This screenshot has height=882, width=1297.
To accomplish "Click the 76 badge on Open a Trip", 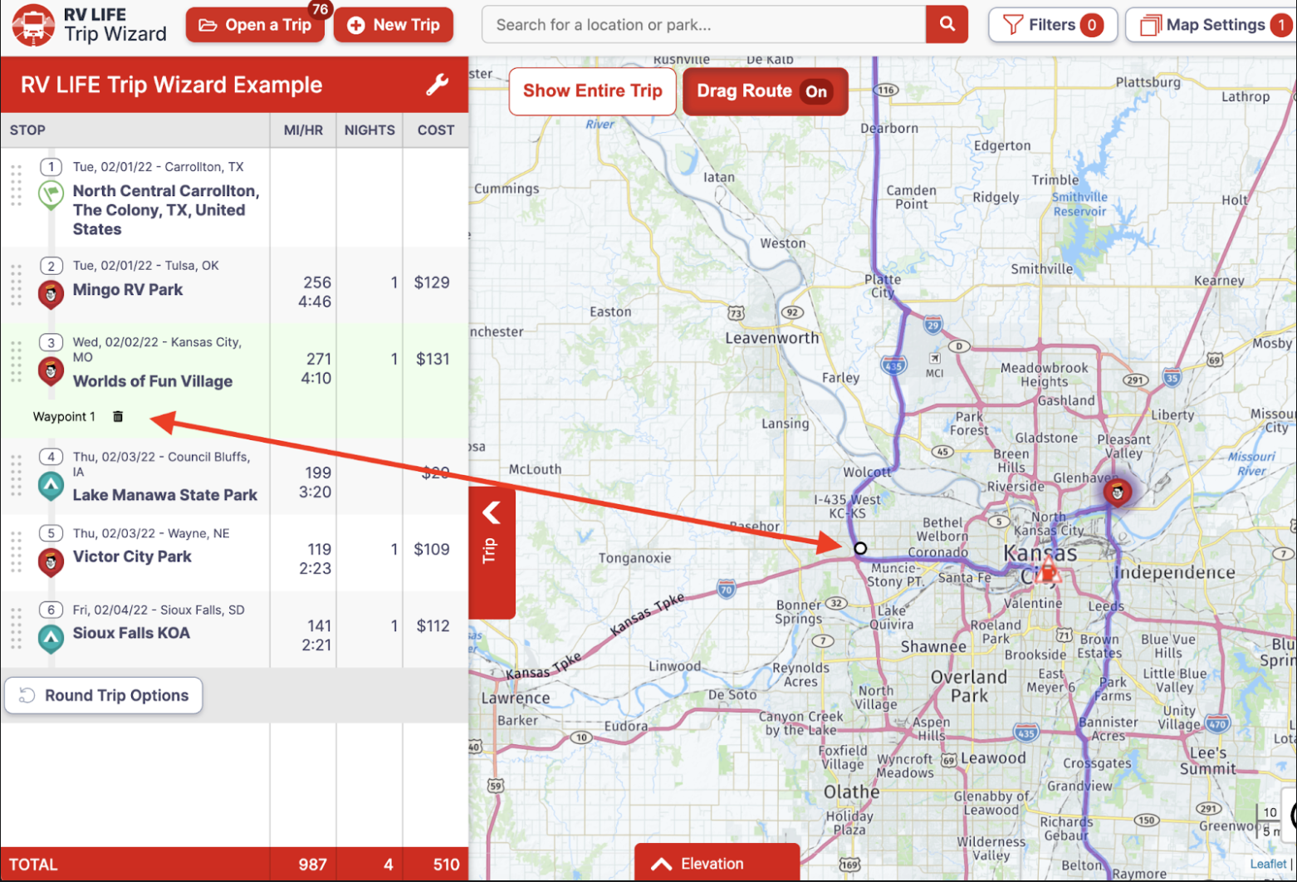I will (320, 10).
